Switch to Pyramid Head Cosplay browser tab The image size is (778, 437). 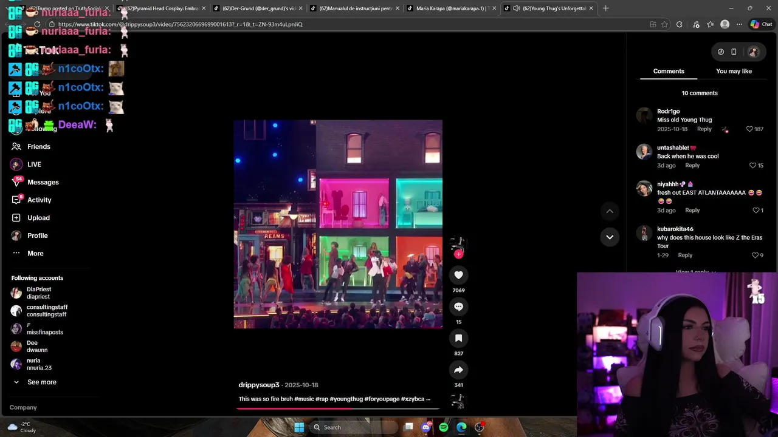[161, 8]
